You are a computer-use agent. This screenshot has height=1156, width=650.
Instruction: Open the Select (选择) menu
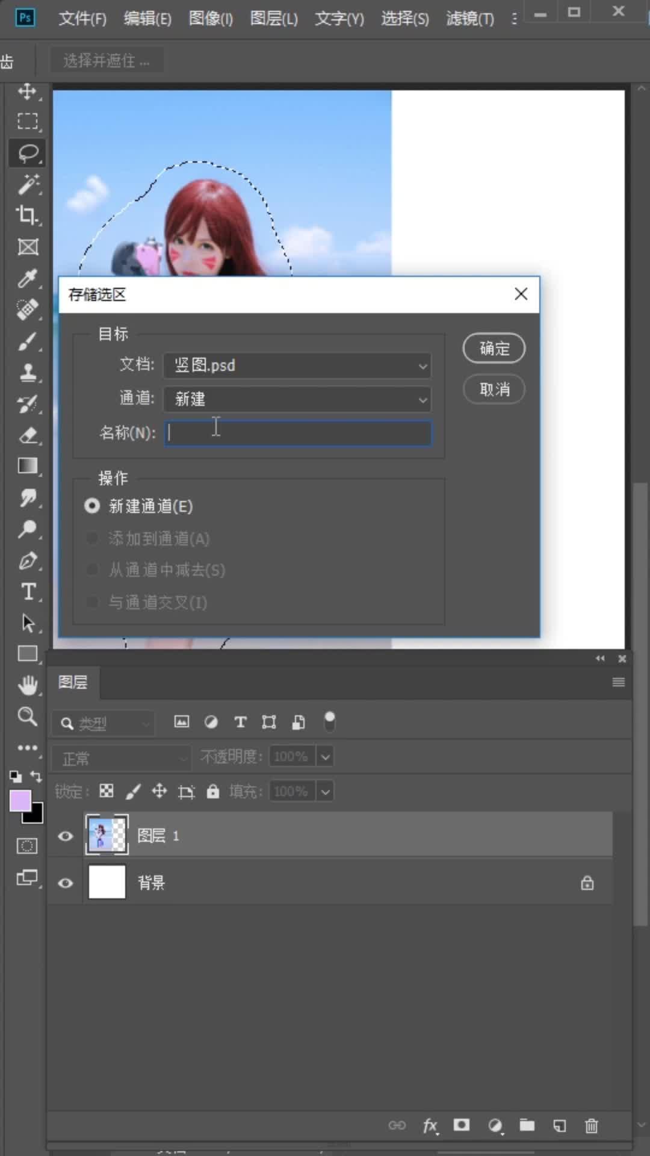point(405,19)
